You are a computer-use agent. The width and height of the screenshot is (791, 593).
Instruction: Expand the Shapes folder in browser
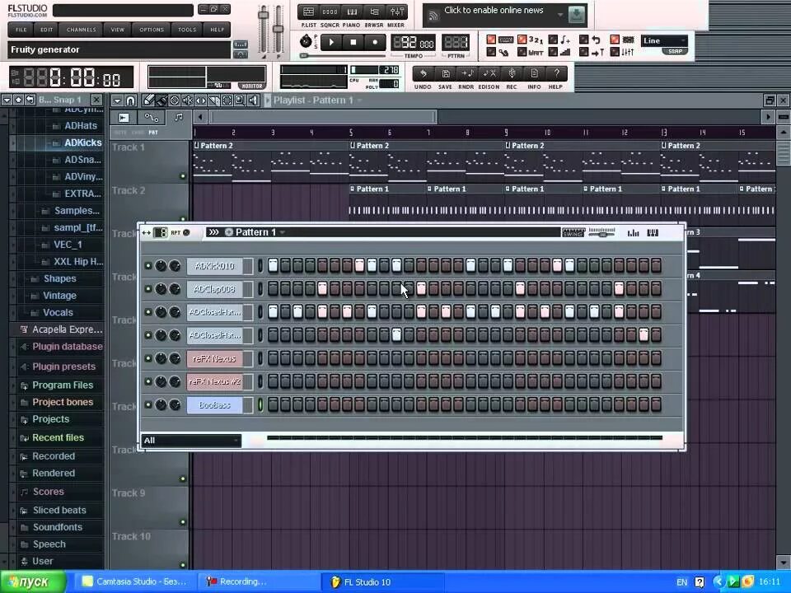[59, 278]
